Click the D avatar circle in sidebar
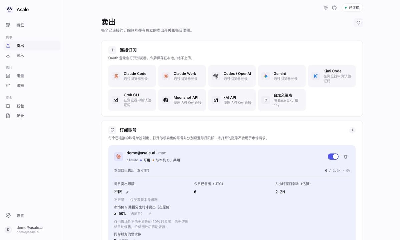The image size is (400, 240). (8, 230)
